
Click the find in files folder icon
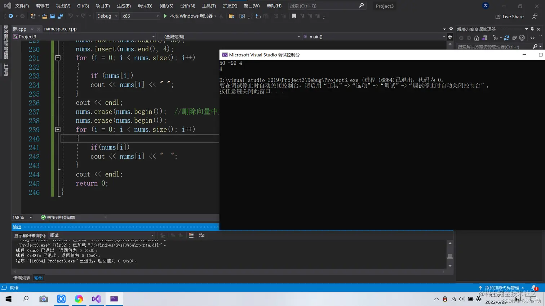[231, 16]
